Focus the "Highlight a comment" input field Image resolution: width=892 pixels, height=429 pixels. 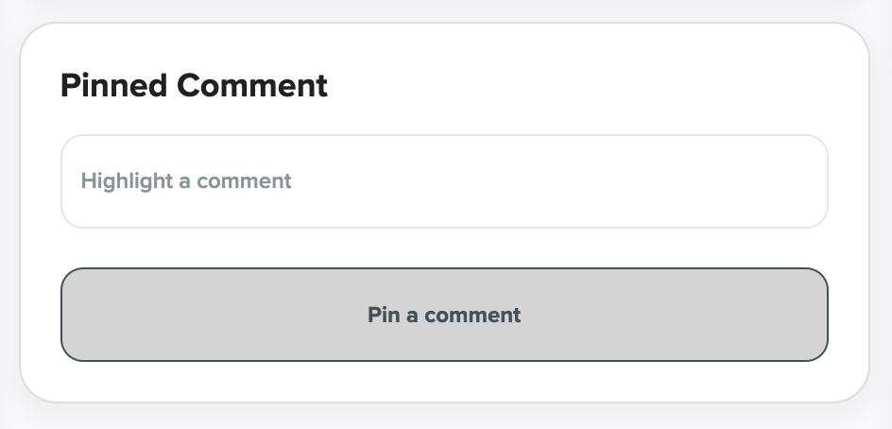click(x=444, y=181)
